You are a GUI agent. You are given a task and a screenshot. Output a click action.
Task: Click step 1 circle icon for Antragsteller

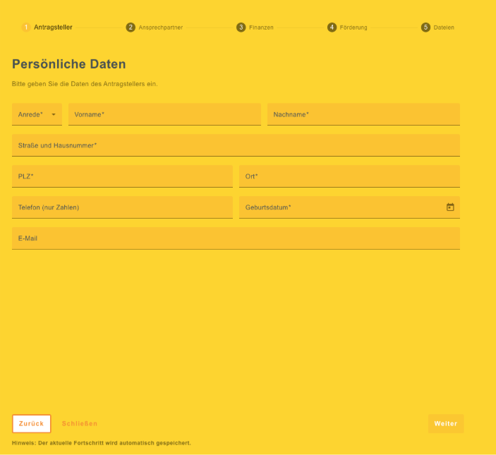(26, 28)
